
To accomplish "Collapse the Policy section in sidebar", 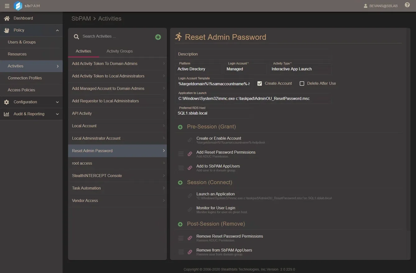I will (57, 30).
